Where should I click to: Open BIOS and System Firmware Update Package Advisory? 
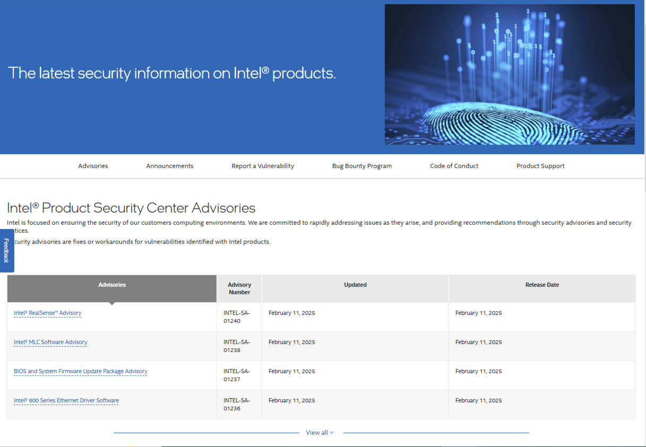tap(81, 372)
